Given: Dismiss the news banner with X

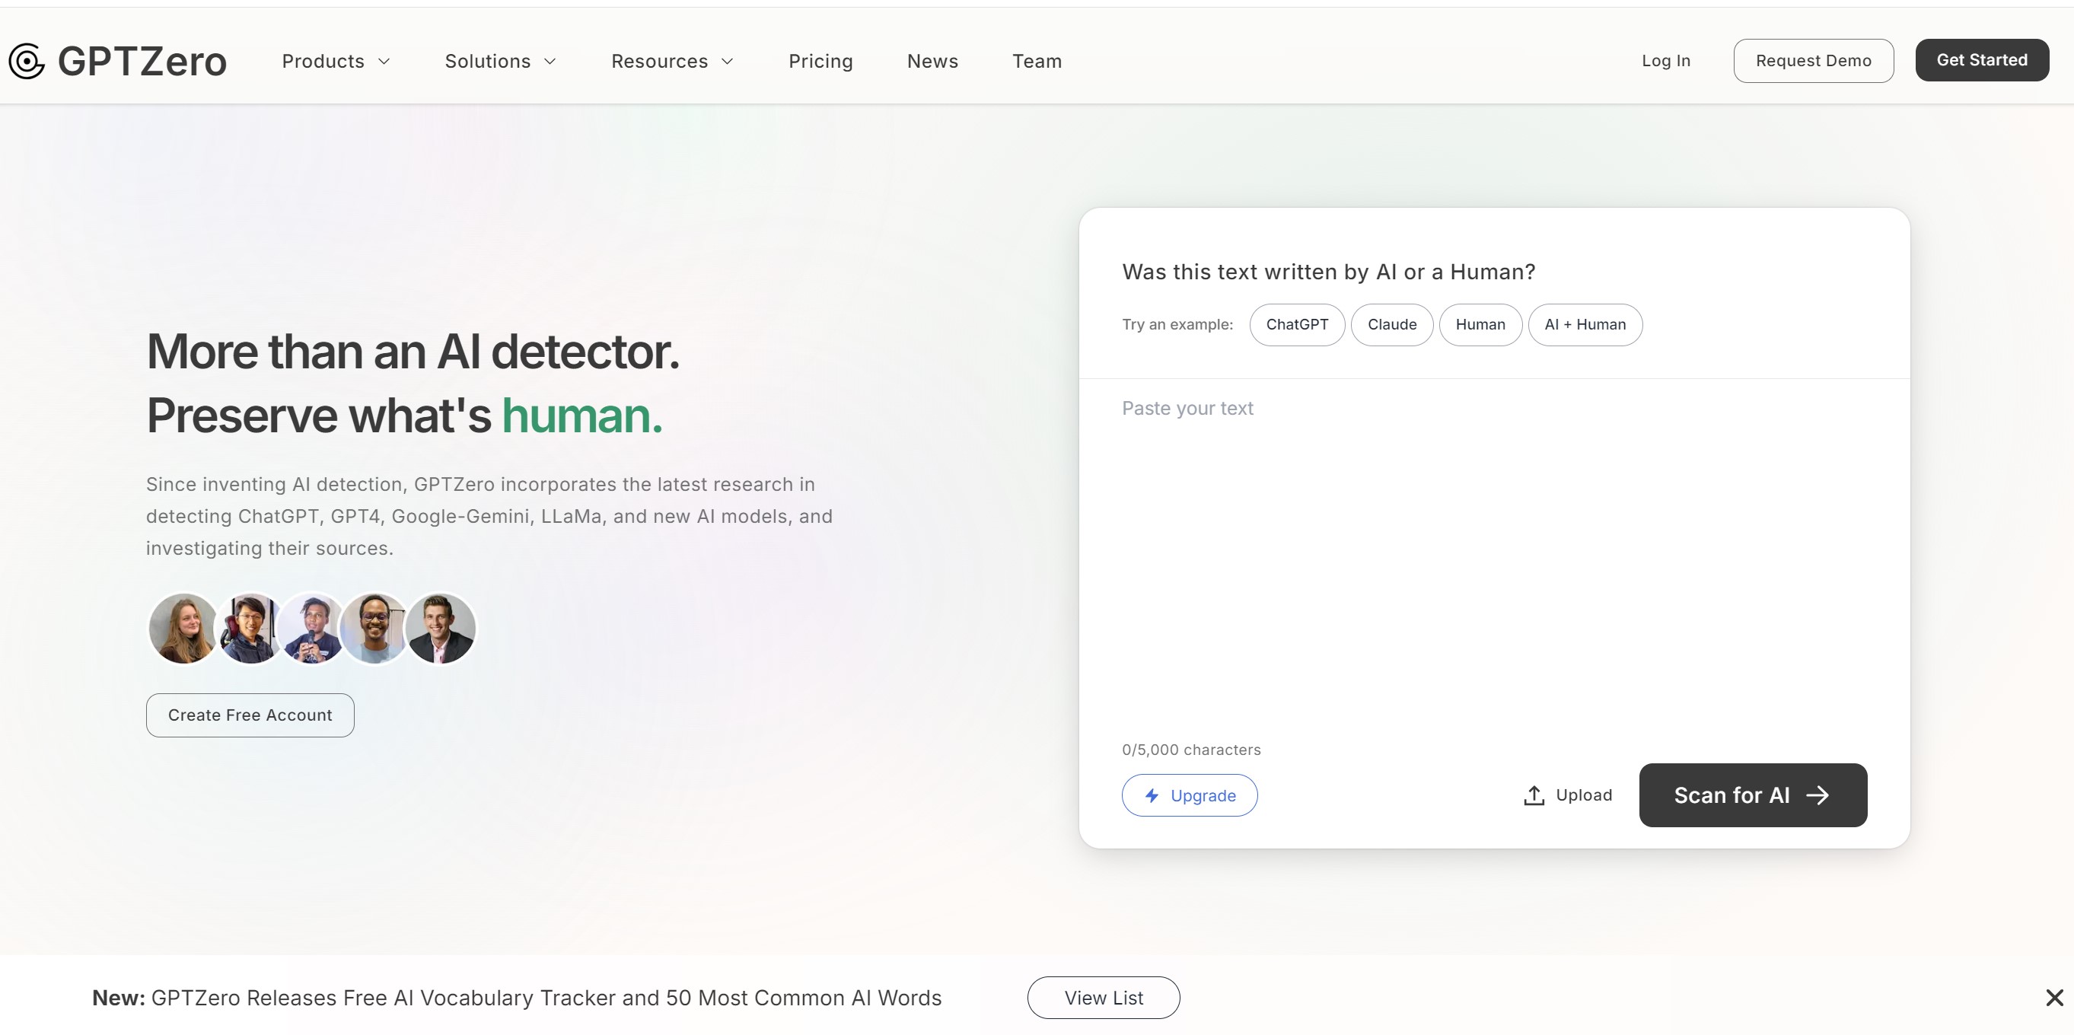Looking at the screenshot, I should click(2054, 998).
